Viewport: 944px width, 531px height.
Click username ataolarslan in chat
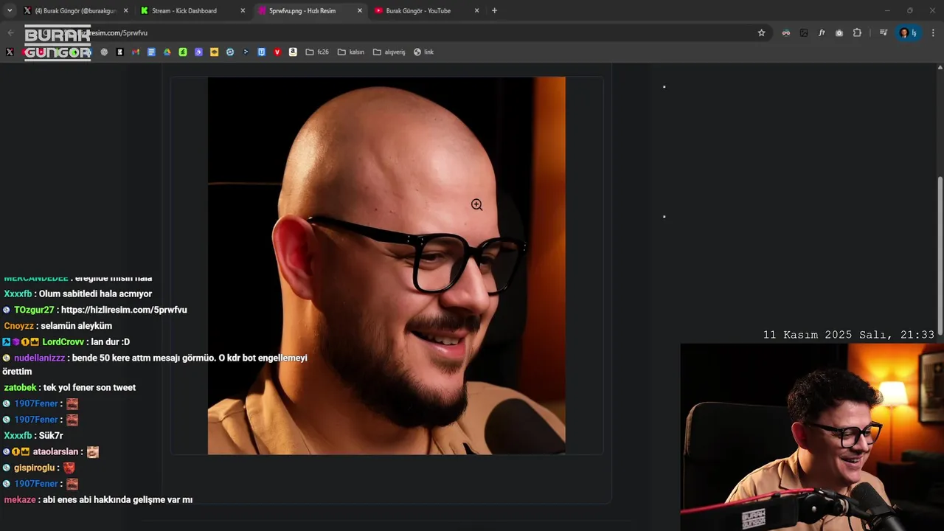(x=55, y=451)
